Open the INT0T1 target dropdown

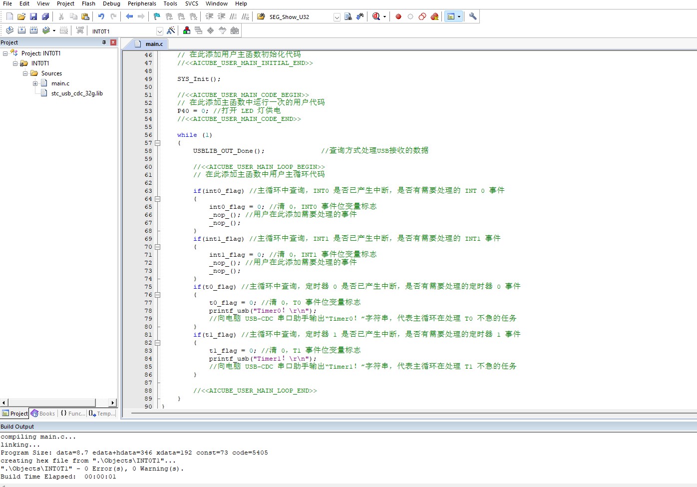(x=159, y=31)
